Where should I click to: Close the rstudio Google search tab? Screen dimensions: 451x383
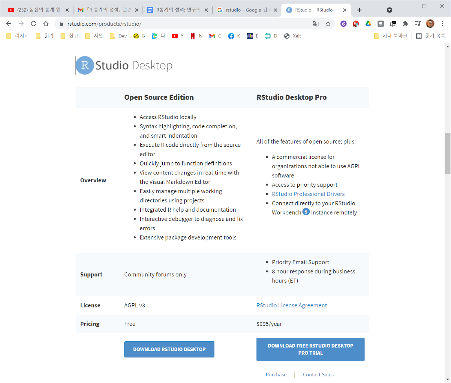click(275, 10)
